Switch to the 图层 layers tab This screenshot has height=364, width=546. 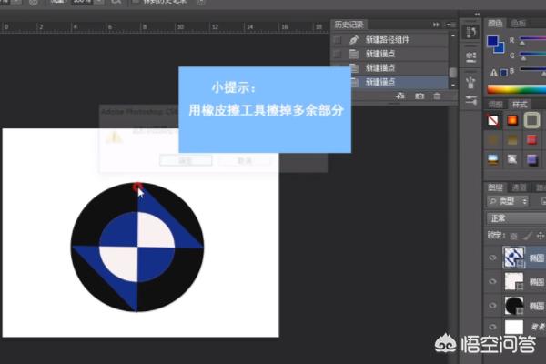click(495, 187)
